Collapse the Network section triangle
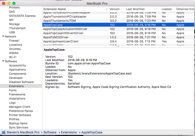The height and width of the screenshot is (136, 195). point(3,36)
